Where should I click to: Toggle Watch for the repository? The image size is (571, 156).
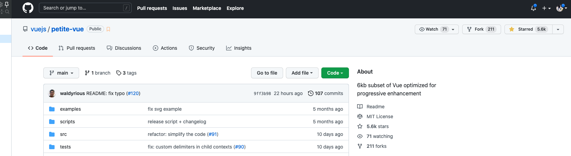coord(437,29)
